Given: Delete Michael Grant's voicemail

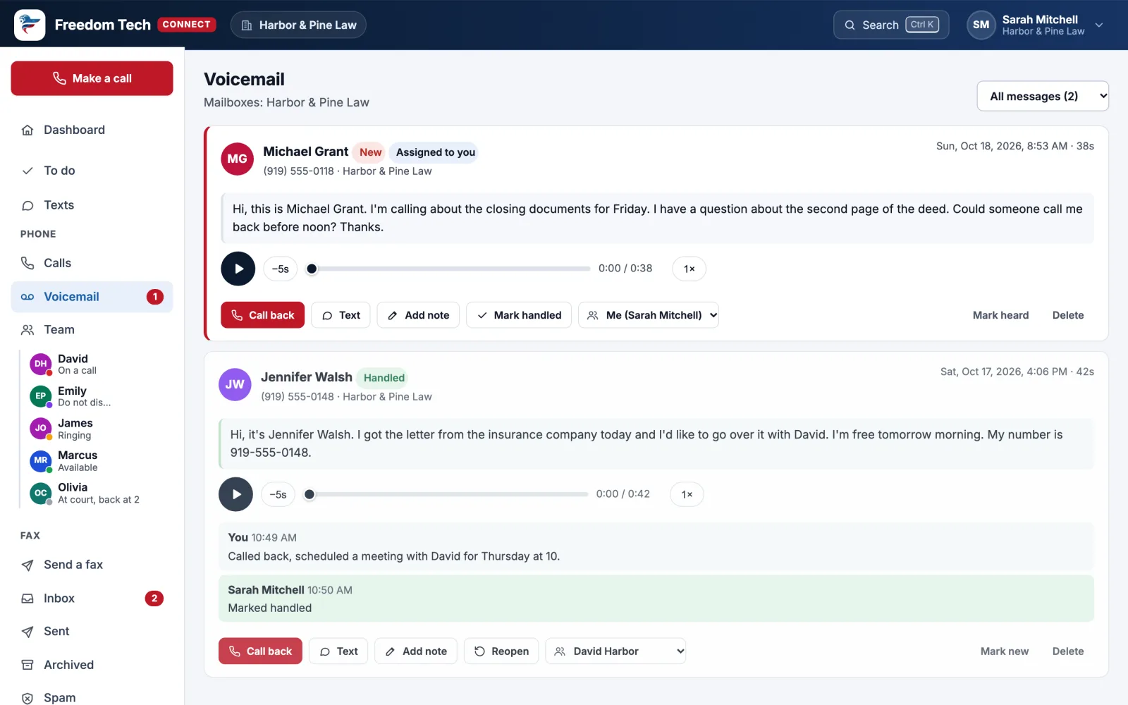Looking at the screenshot, I should [x=1068, y=315].
